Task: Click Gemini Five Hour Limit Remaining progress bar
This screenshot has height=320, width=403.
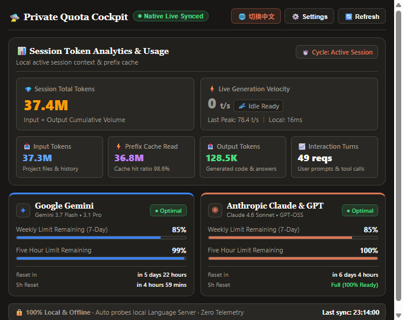Action: point(101,258)
